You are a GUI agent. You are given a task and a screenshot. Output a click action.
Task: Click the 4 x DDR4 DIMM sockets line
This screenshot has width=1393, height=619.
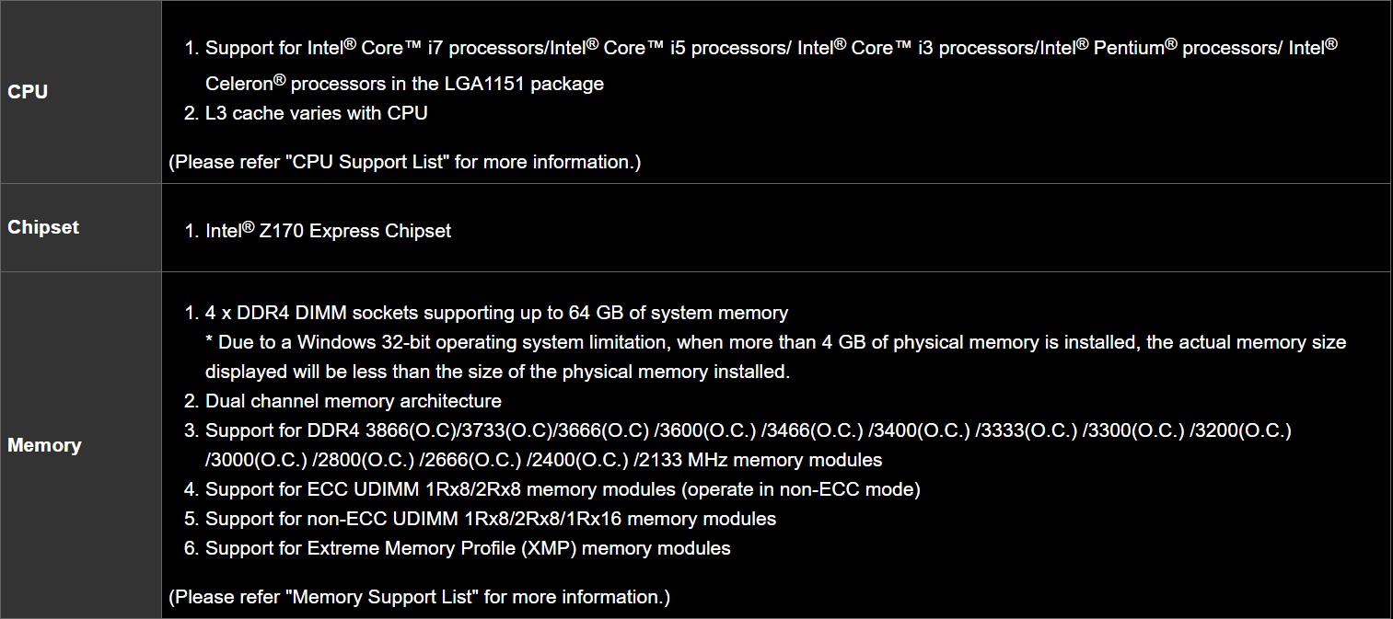click(x=497, y=313)
